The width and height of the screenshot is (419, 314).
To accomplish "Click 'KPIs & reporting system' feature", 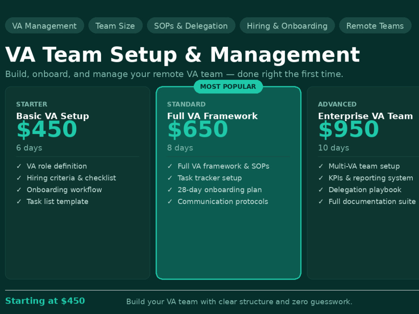I will [371, 178].
